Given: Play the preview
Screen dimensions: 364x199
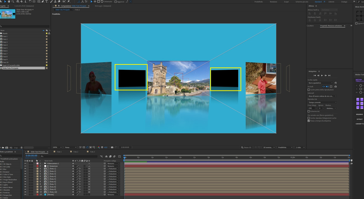Looking at the screenshot, I should [x=322, y=75].
